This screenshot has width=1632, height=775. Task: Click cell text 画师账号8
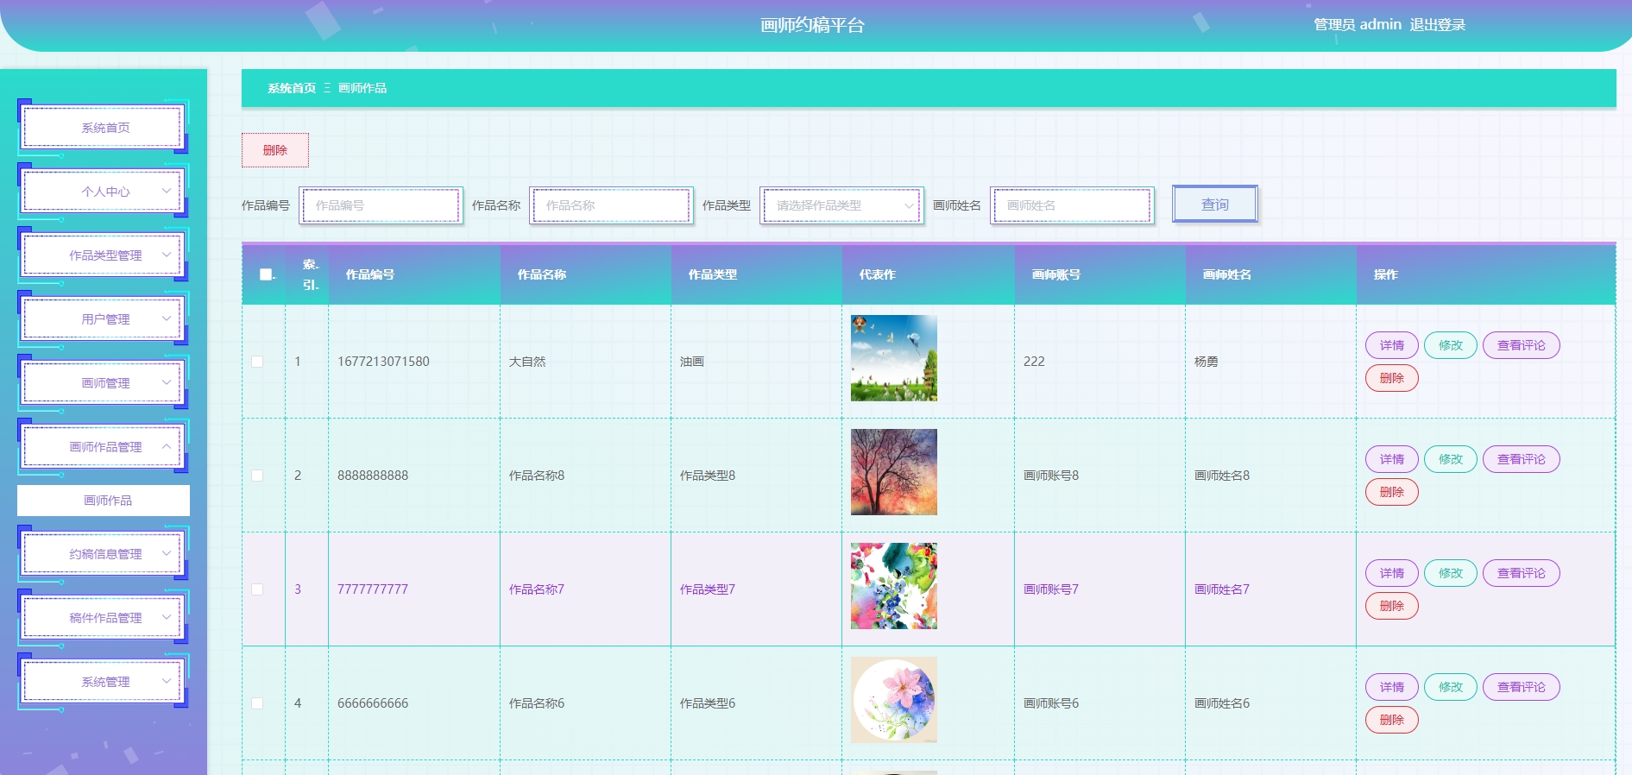[x=1051, y=476]
